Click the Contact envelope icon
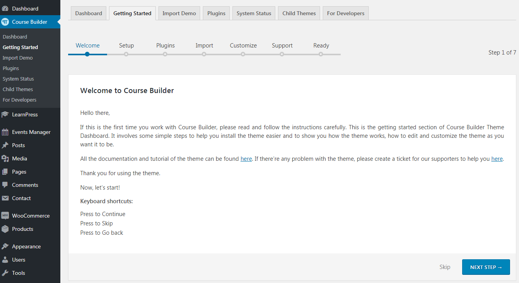 point(5,198)
